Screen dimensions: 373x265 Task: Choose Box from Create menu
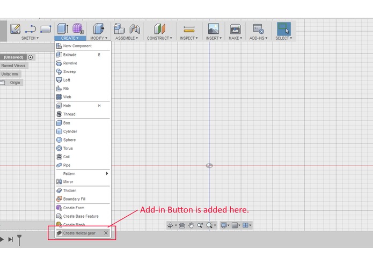coord(83,123)
